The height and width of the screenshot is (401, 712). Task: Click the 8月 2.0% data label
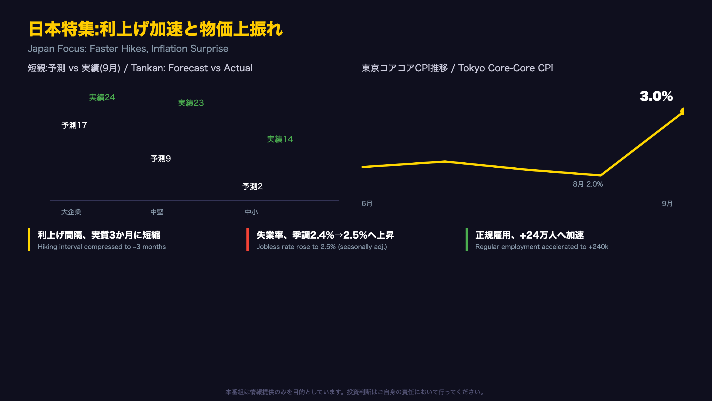click(x=588, y=184)
